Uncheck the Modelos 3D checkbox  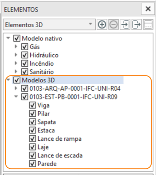point(17,80)
